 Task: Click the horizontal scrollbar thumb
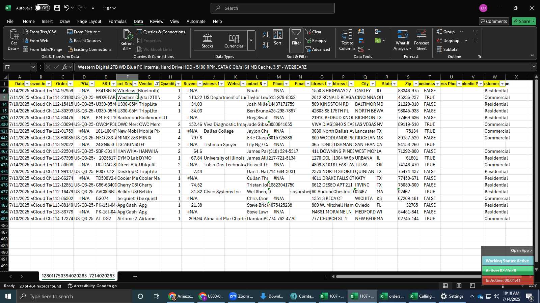pos(429,277)
